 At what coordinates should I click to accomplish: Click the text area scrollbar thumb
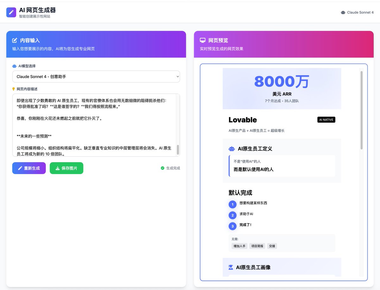(178, 150)
